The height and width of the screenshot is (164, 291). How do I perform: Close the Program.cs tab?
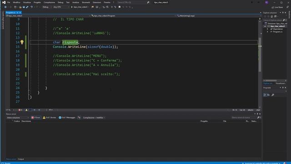pos(20,13)
